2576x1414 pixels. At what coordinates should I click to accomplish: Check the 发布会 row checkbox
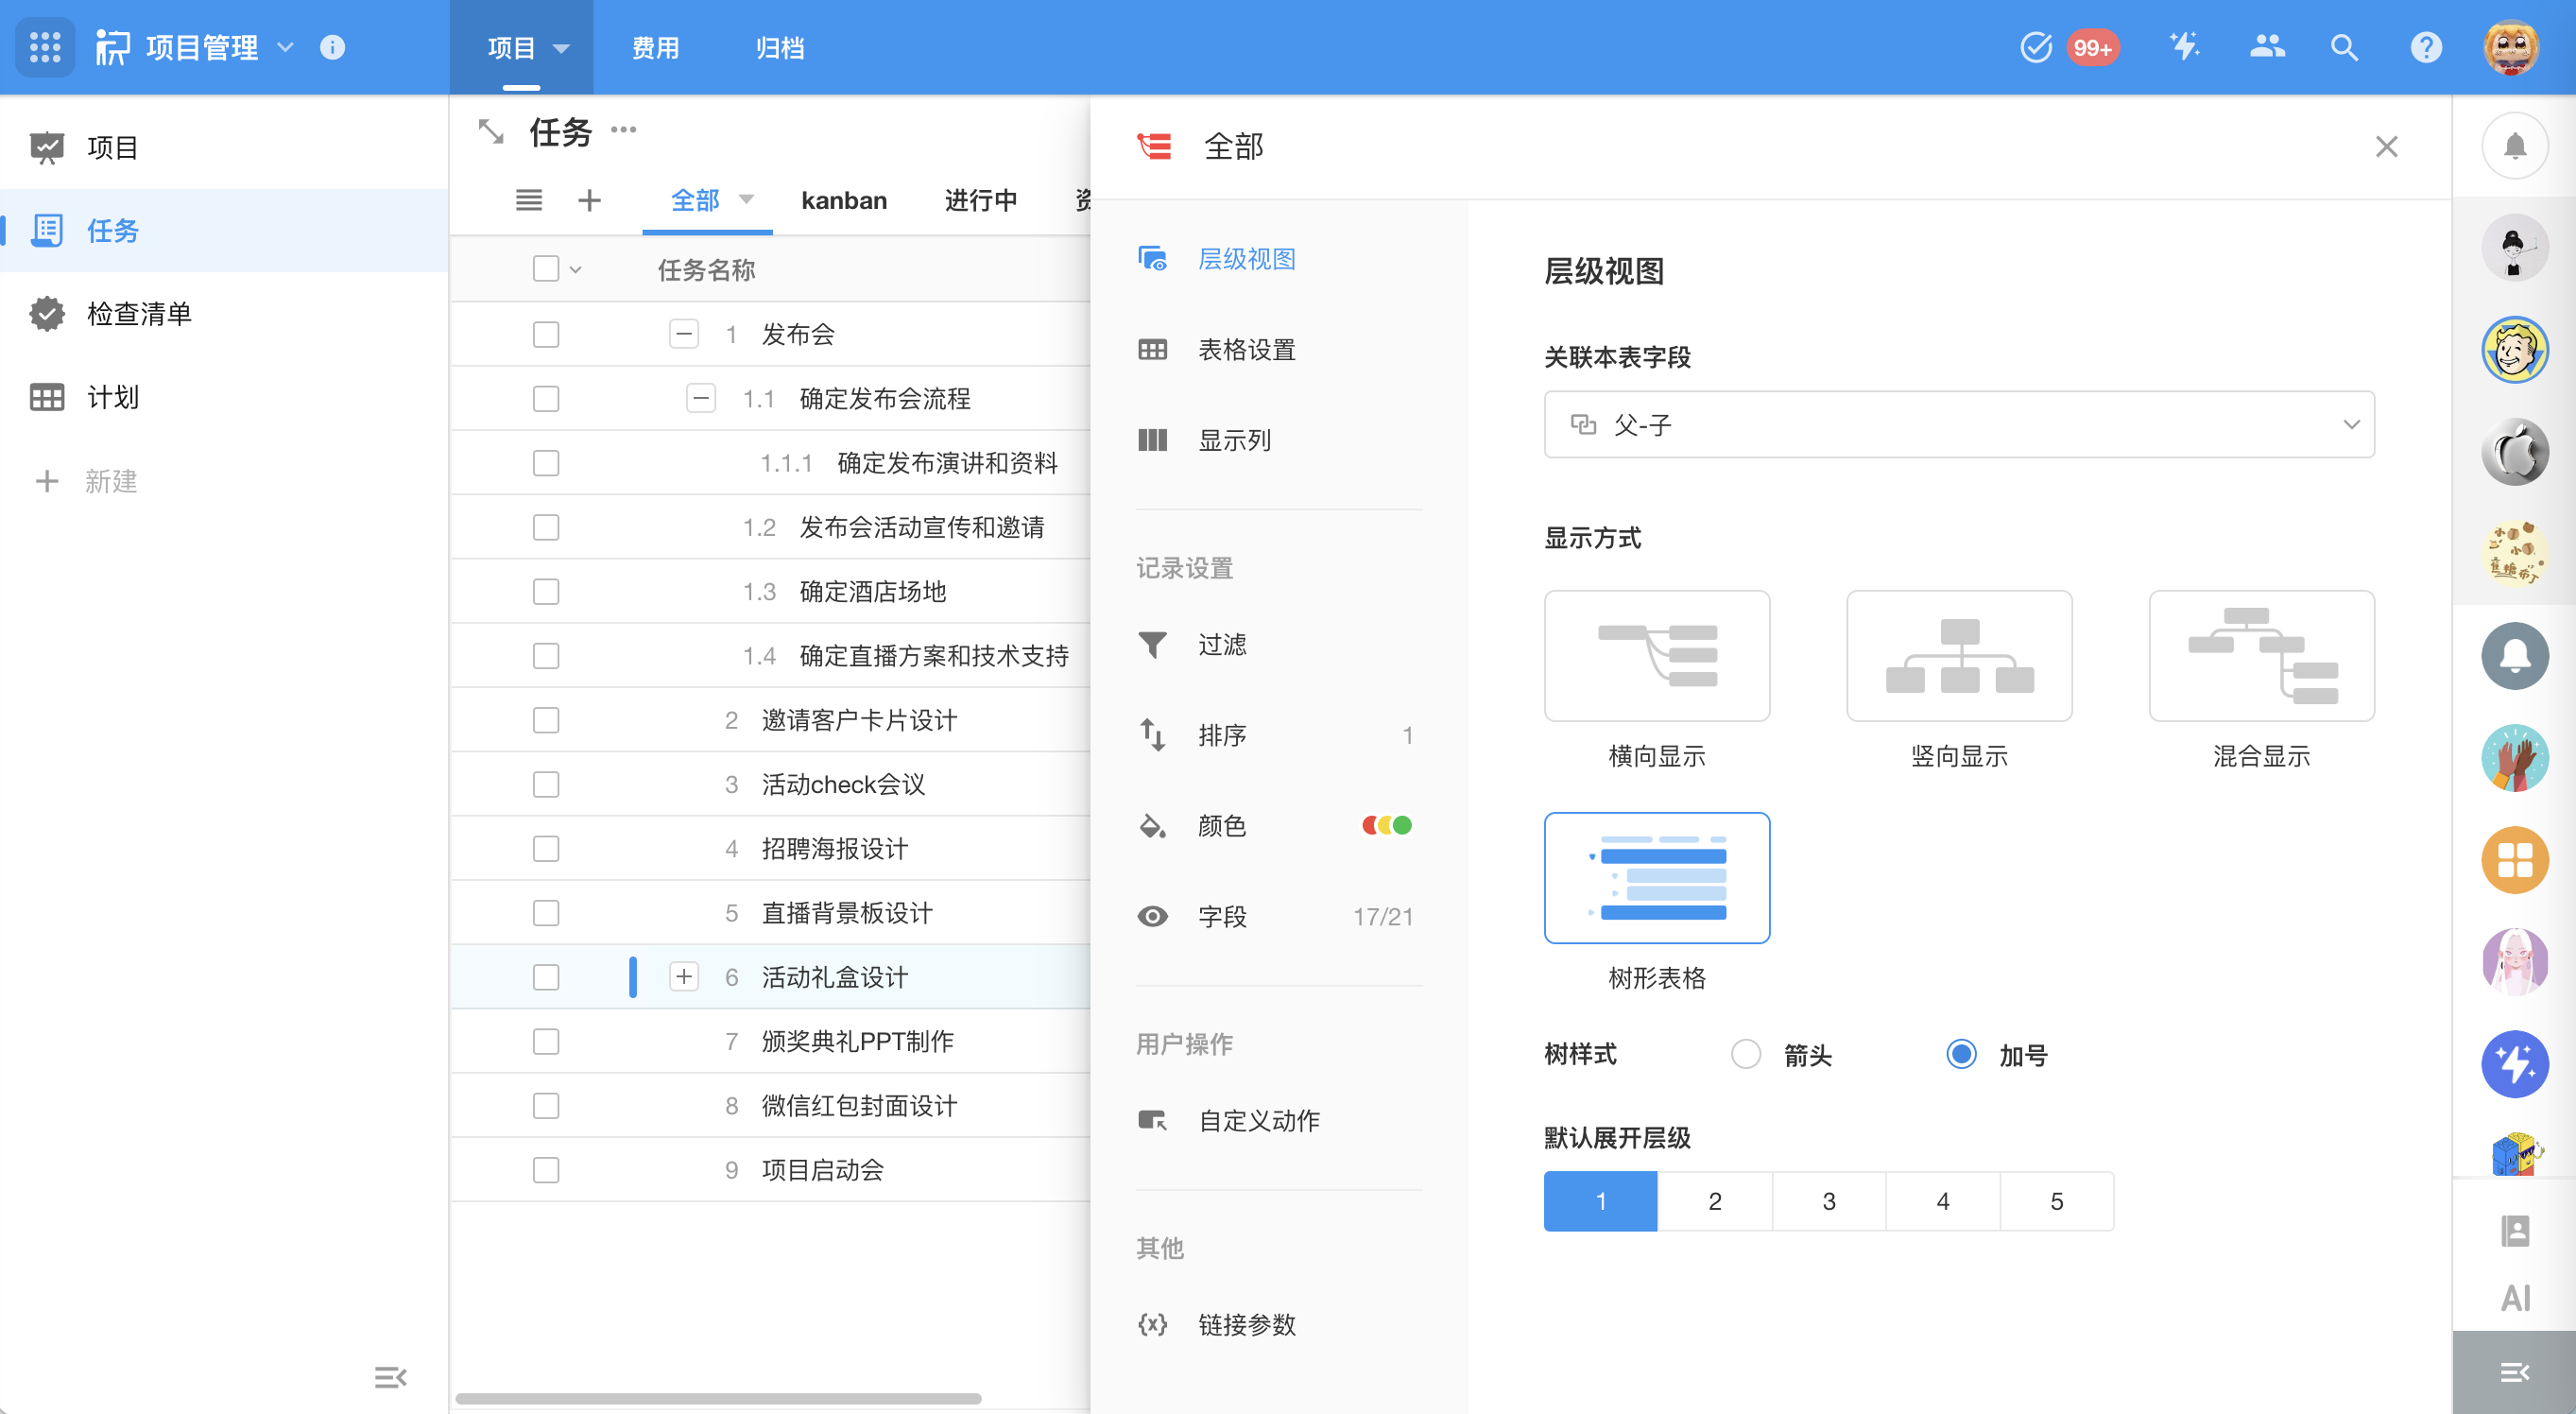point(545,334)
